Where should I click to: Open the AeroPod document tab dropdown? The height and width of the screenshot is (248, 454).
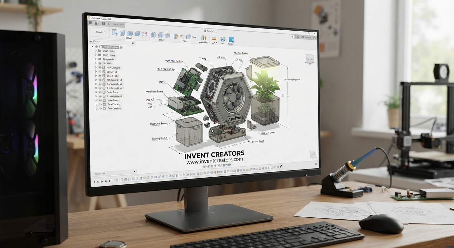click(210, 31)
